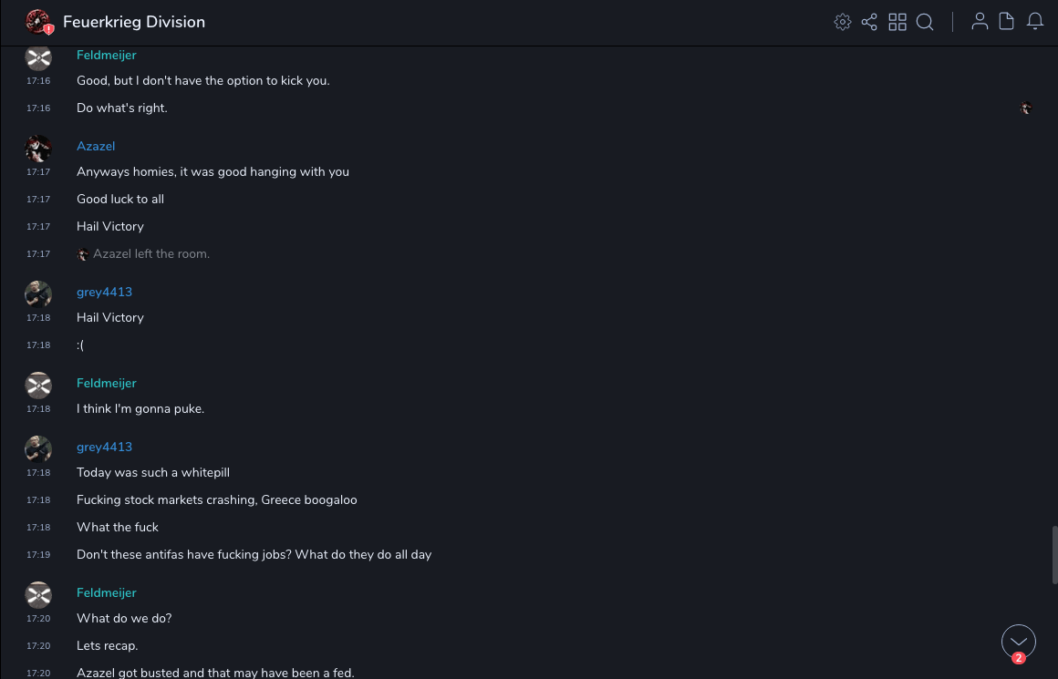Click grey4413's avatar above 'Today was such a whitepill'
The width and height of the screenshot is (1058, 679).
pyautogui.click(x=38, y=448)
